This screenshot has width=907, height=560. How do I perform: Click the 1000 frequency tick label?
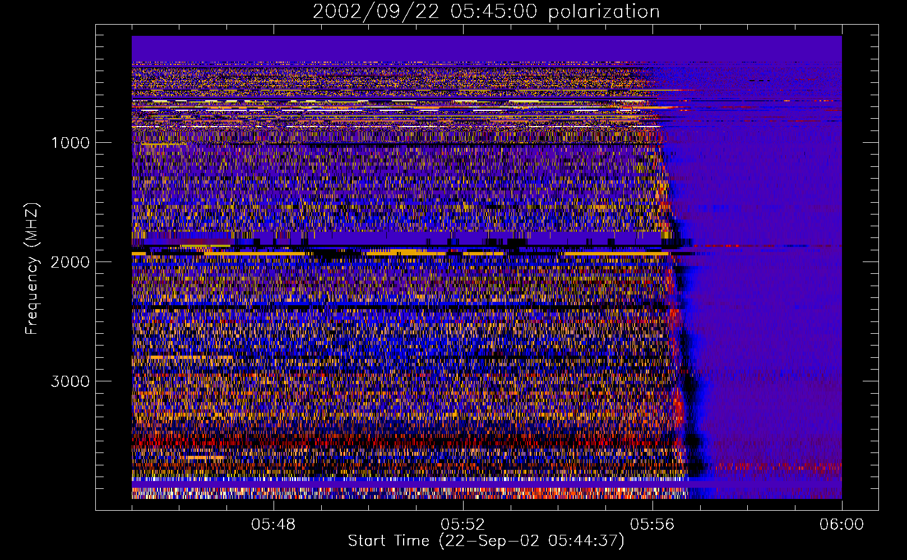[x=70, y=143]
